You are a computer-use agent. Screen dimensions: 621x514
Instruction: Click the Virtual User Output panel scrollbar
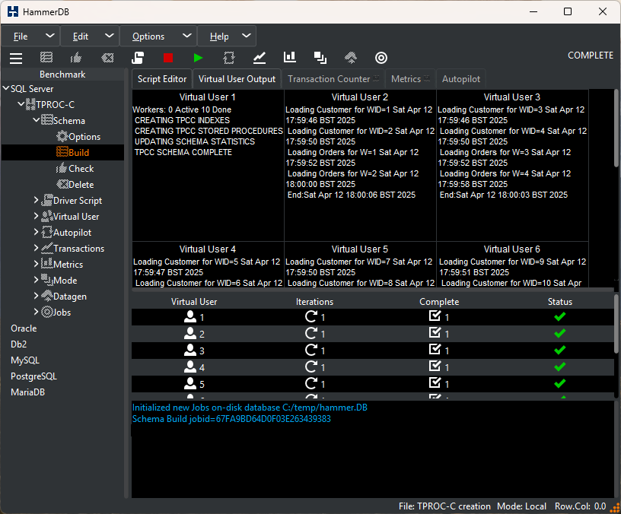coord(616,128)
